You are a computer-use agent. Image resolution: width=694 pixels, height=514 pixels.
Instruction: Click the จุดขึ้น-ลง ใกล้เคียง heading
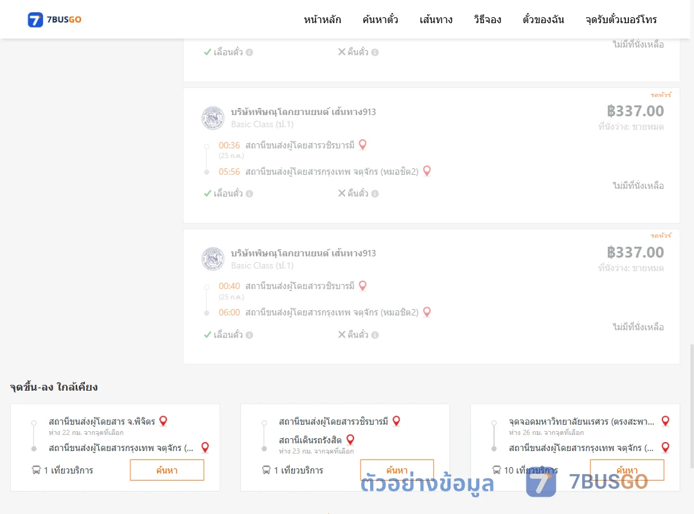(x=54, y=387)
